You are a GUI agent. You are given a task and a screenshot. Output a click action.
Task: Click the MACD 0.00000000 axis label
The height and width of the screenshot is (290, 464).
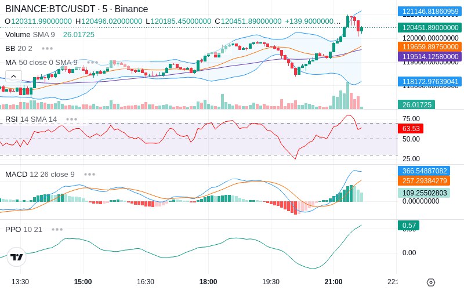(420, 201)
